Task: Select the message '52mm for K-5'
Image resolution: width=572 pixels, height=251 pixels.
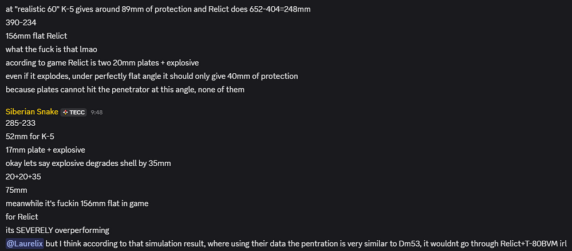Action: pyautogui.click(x=30, y=137)
